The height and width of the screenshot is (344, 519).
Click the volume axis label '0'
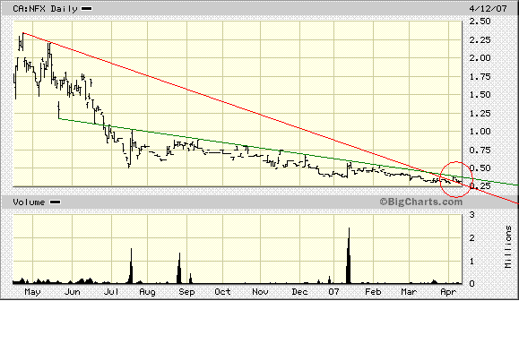(472, 284)
